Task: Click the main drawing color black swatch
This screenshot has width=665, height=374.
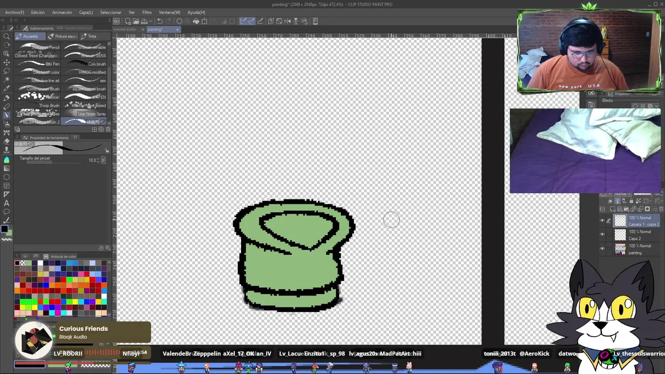Action: coord(5,230)
